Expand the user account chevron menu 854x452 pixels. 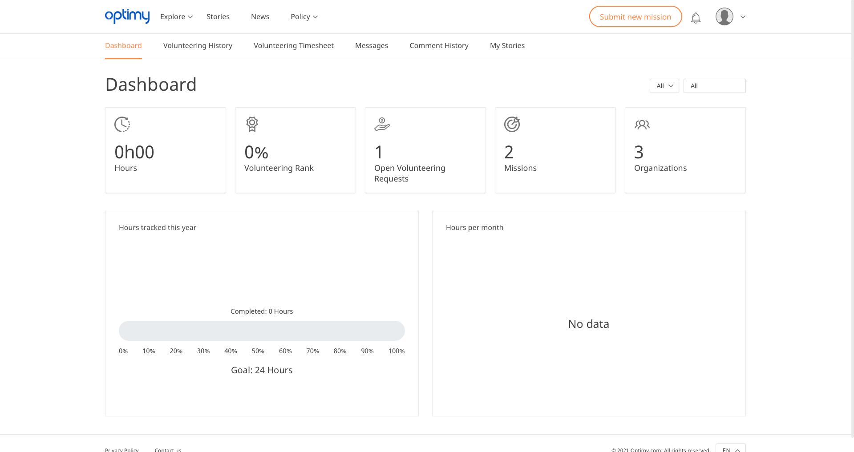click(743, 17)
